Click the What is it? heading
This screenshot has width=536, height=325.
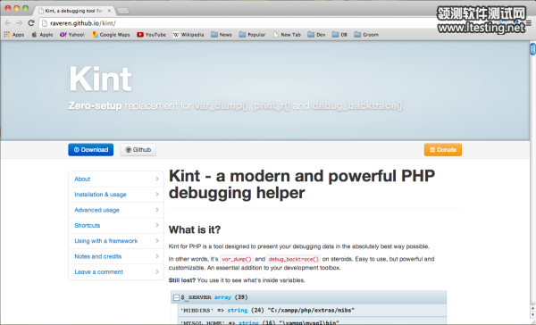195,229
